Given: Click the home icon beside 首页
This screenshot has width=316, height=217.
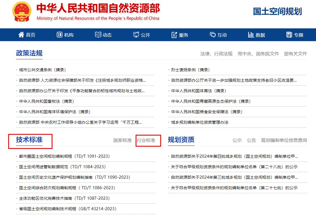Looking at the screenshot, I should click(x=21, y=35).
